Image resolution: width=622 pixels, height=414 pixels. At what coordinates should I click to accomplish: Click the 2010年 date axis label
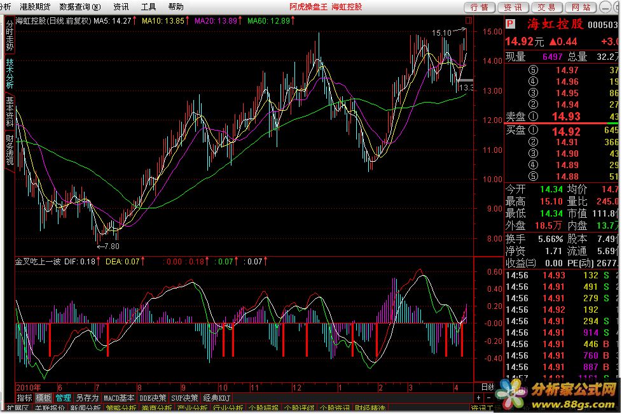pyautogui.click(x=28, y=387)
